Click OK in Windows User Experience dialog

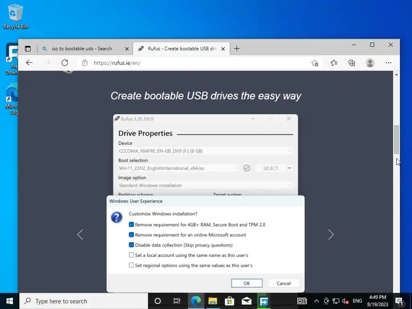[247, 283]
